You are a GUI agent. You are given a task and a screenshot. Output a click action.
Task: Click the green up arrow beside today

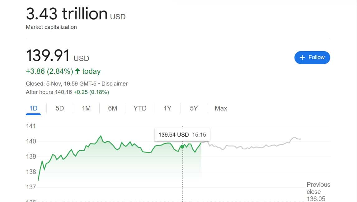tap(77, 71)
